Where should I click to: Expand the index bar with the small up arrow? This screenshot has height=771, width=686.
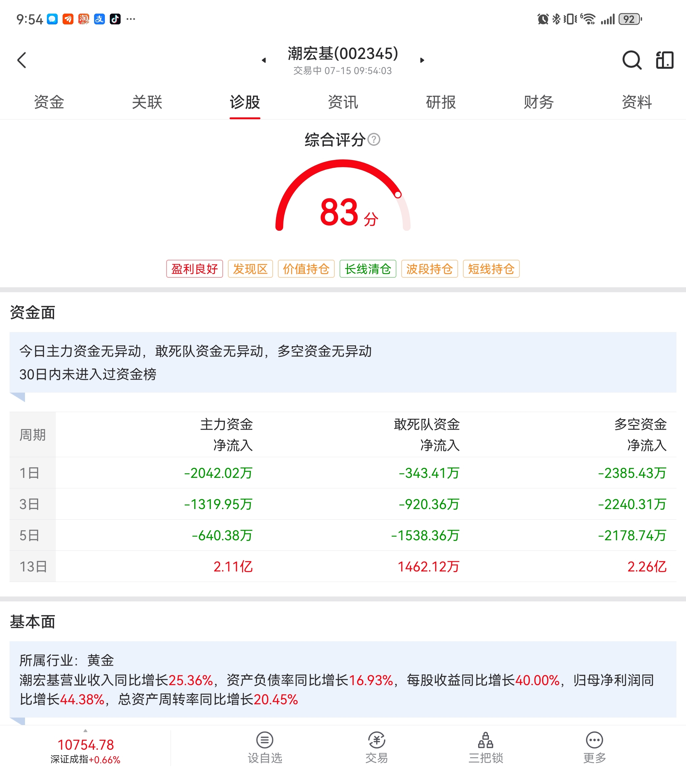pos(85,731)
